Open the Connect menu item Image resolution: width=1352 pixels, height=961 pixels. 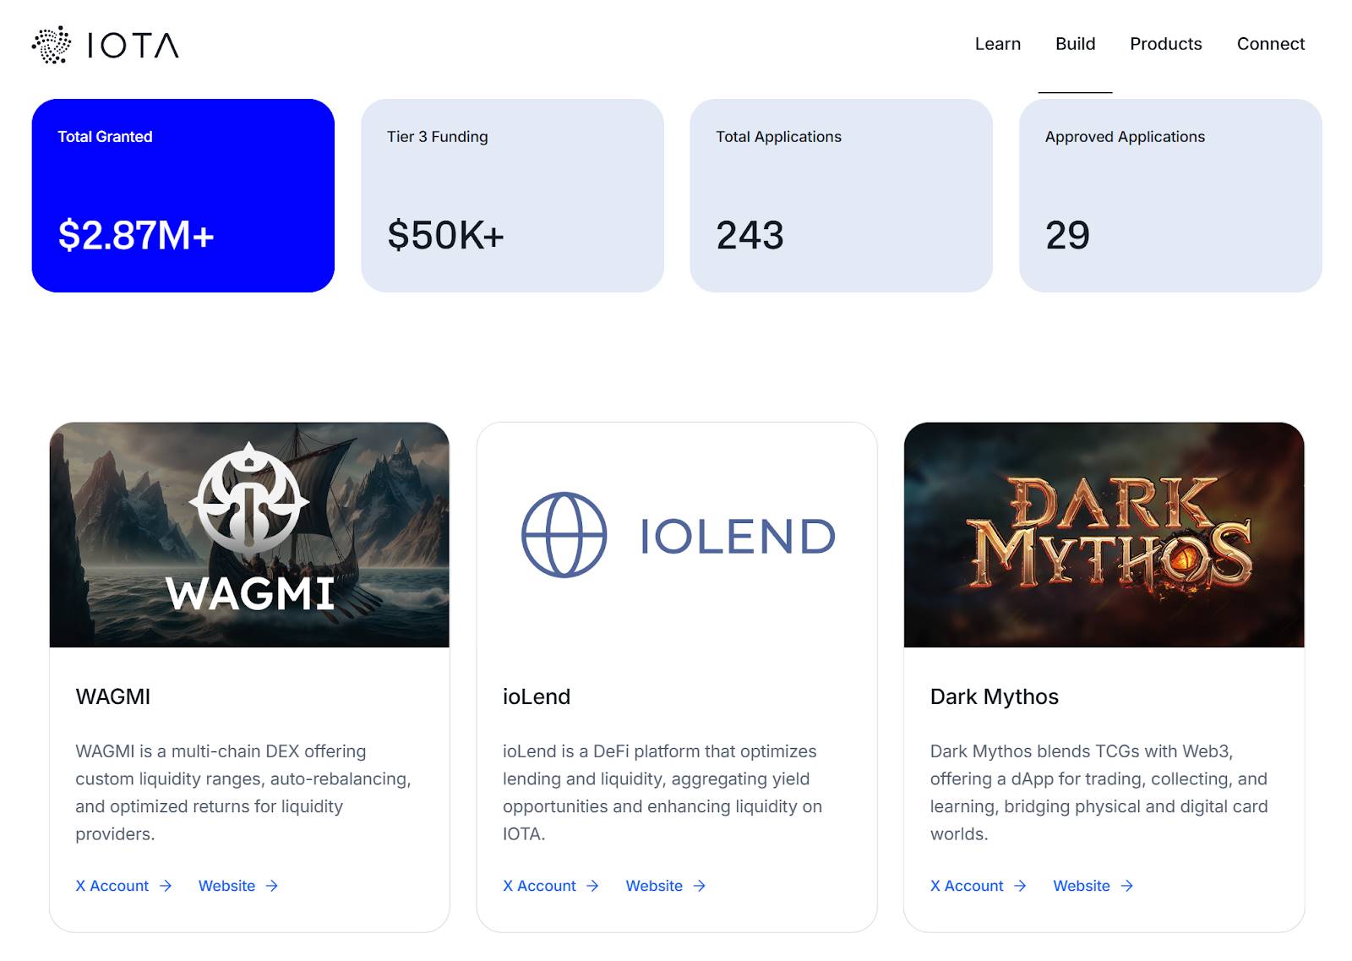pyautogui.click(x=1270, y=44)
